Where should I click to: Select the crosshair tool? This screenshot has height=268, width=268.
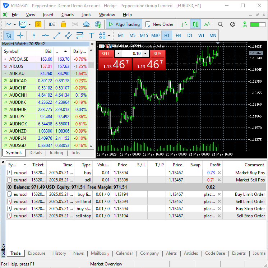pyautogui.click(x=20, y=35)
